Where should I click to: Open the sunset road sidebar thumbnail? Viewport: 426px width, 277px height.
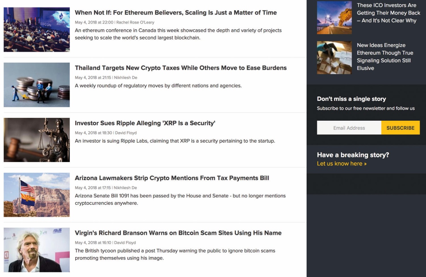coord(334,18)
